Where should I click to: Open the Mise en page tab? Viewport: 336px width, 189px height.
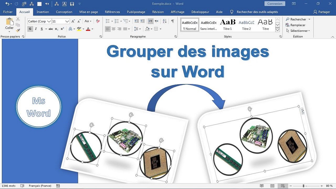89,12
